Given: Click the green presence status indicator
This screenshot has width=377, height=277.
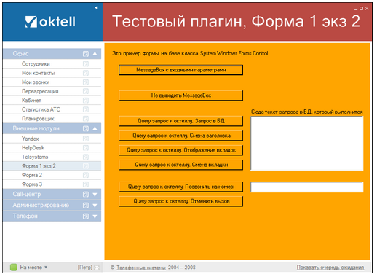Looking at the screenshot, I should point(14,268).
